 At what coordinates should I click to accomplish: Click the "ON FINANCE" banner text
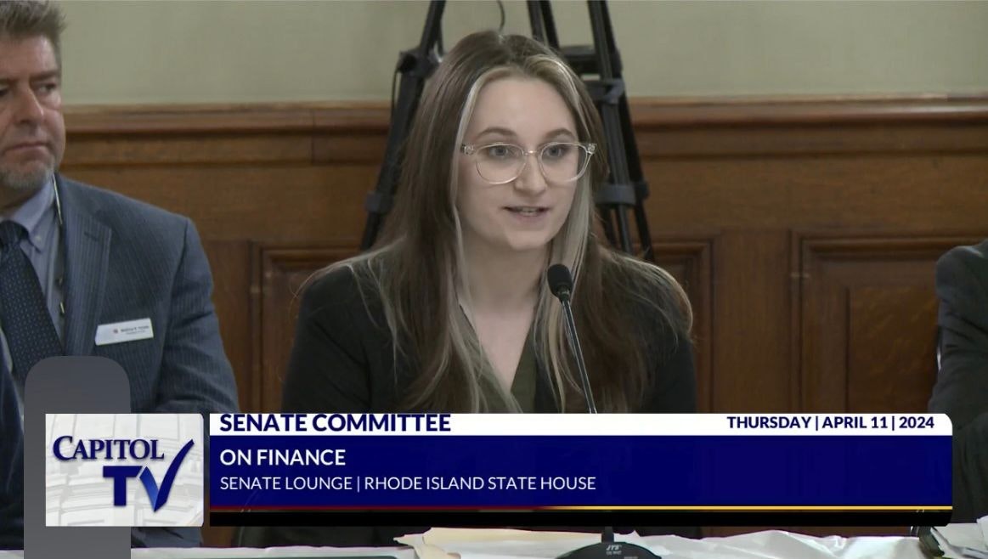click(282, 457)
